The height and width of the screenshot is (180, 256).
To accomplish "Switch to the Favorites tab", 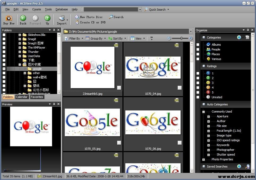I will pos(37,97).
